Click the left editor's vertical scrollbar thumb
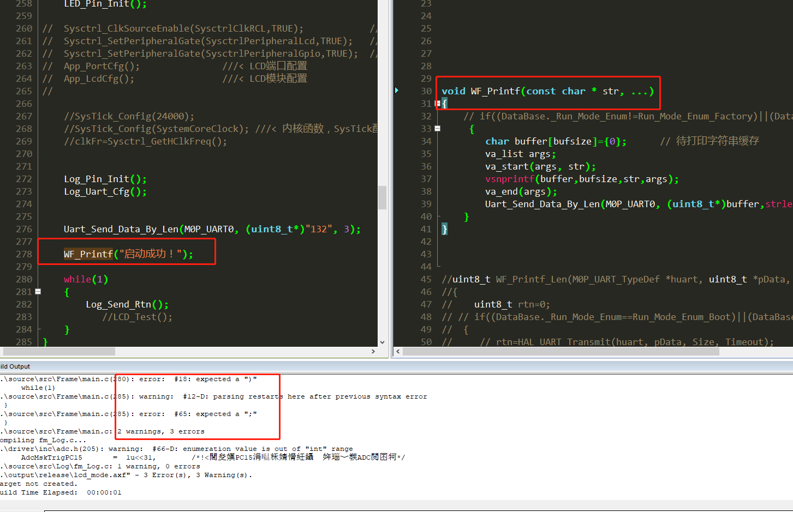Screen dimensions: 793x512 tap(382, 197)
